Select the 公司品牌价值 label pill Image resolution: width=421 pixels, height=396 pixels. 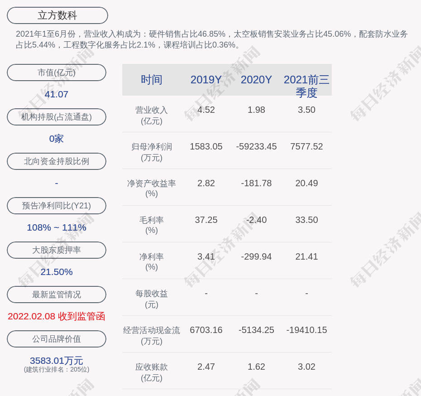click(x=57, y=339)
